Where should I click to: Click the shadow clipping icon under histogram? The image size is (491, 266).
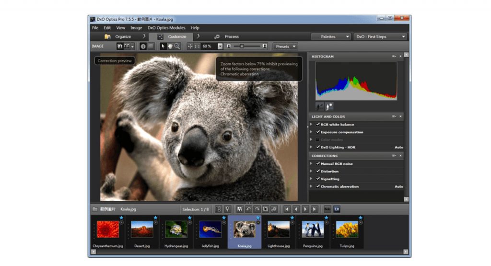pos(319,106)
